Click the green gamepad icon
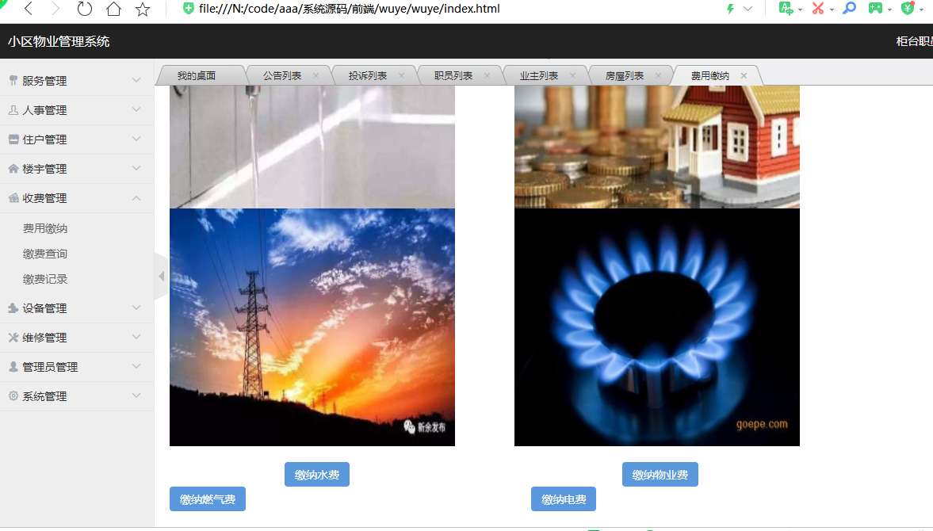This screenshot has height=531, width=933. 875,9
